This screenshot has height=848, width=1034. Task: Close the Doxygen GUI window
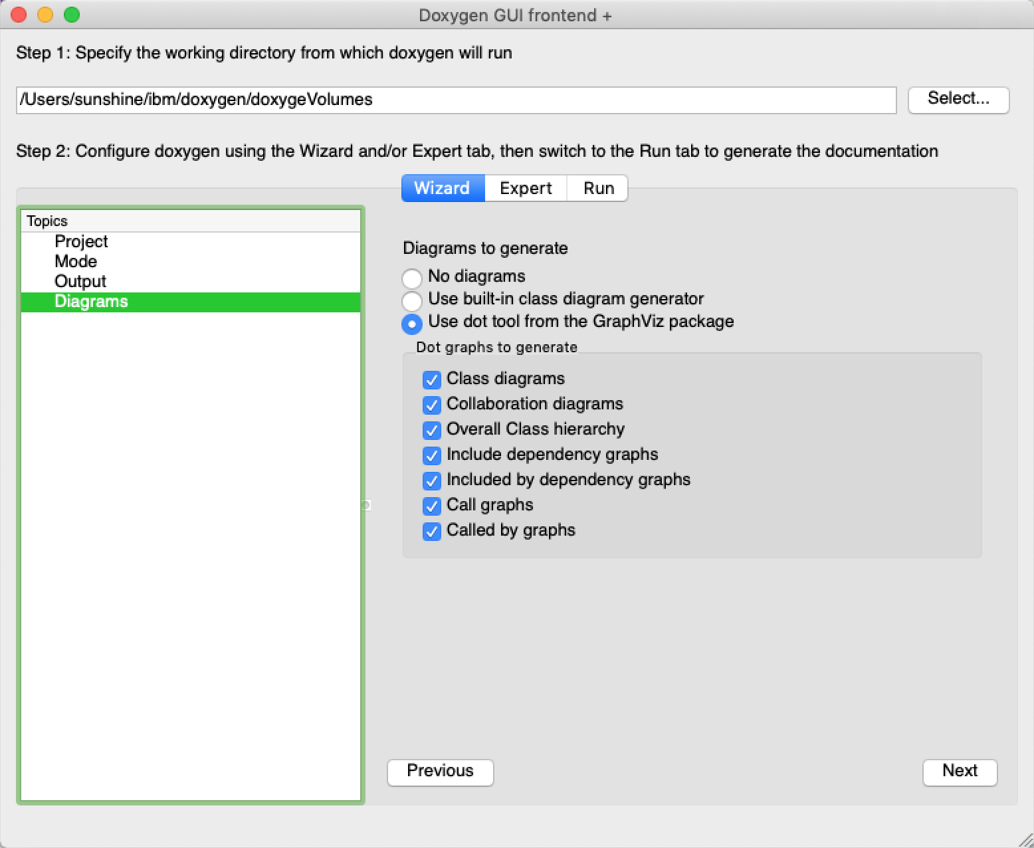(x=19, y=15)
